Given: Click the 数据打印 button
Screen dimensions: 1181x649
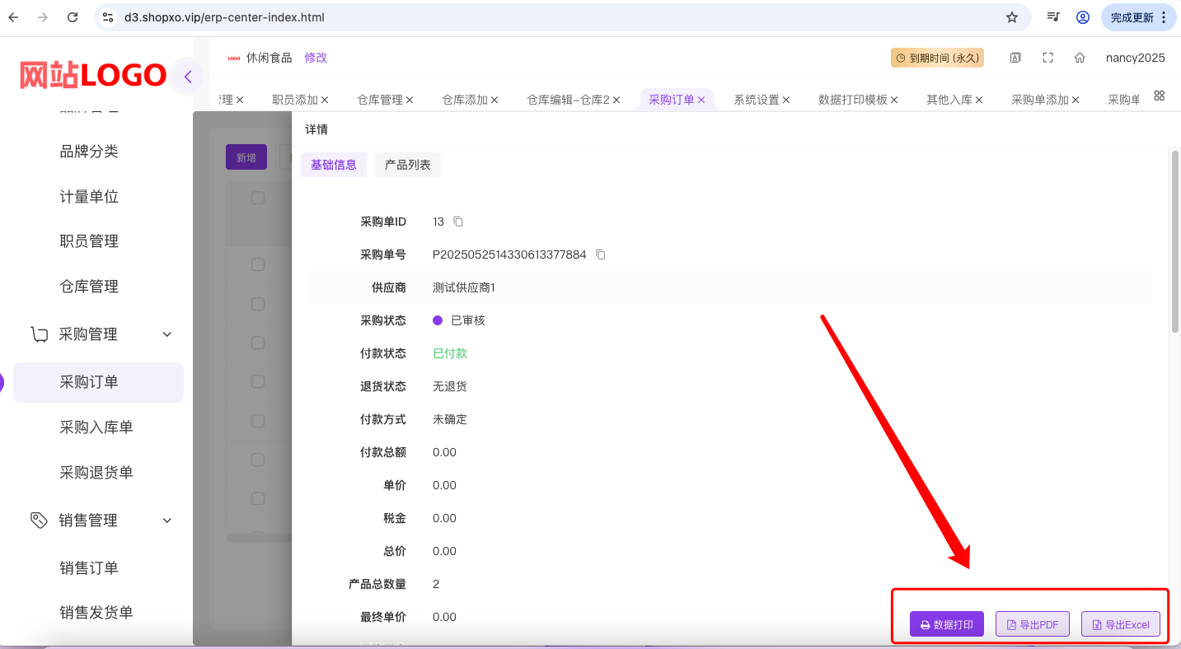Looking at the screenshot, I should coord(946,624).
